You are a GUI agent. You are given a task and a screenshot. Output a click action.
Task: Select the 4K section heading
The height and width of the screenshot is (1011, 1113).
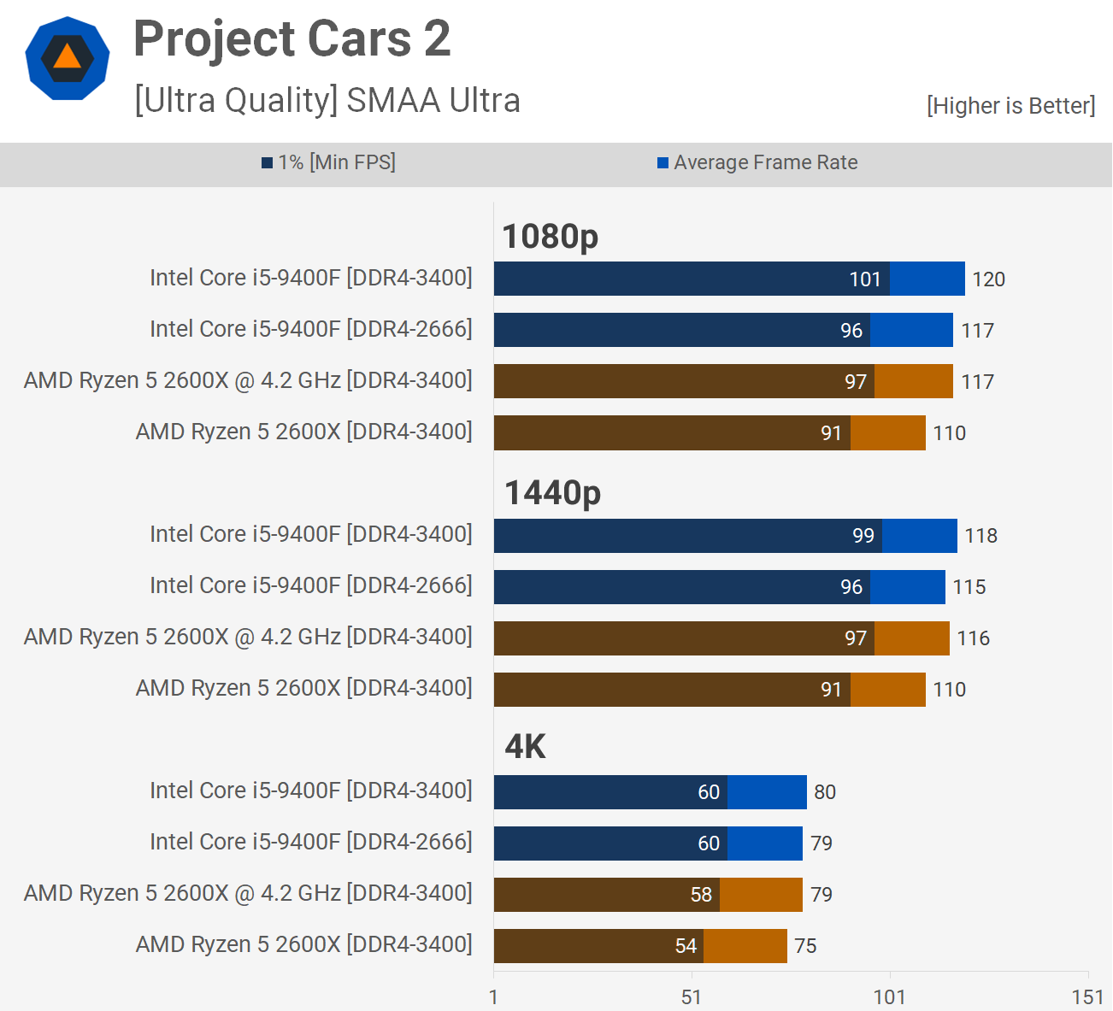525,747
